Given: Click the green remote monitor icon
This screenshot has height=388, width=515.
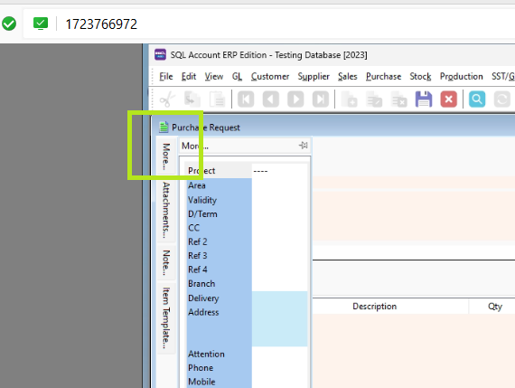Looking at the screenshot, I should pyautogui.click(x=41, y=24).
